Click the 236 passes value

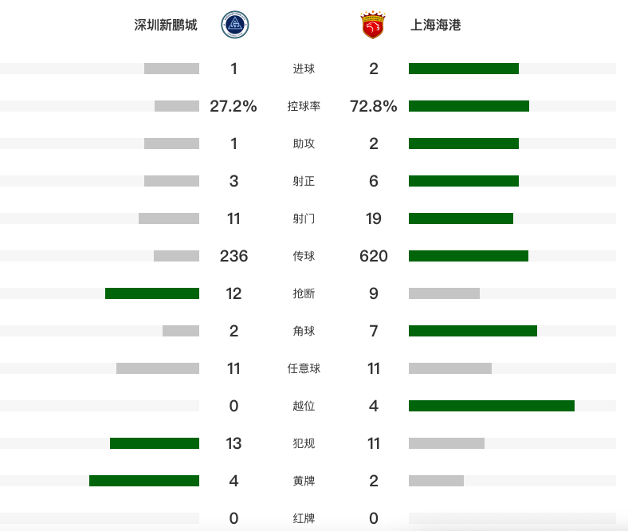pyautogui.click(x=234, y=256)
